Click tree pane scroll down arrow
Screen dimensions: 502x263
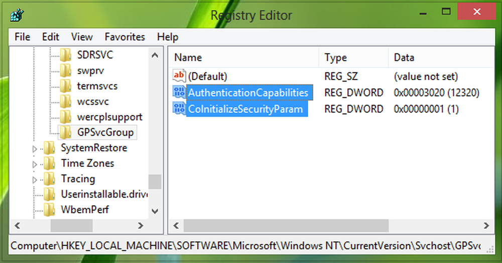155,211
